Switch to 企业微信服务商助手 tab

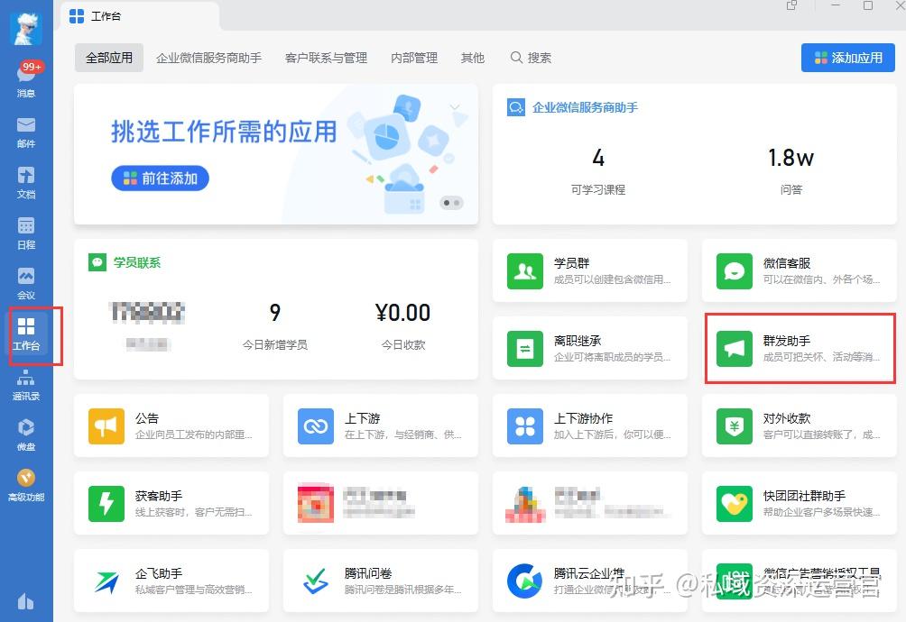point(208,58)
